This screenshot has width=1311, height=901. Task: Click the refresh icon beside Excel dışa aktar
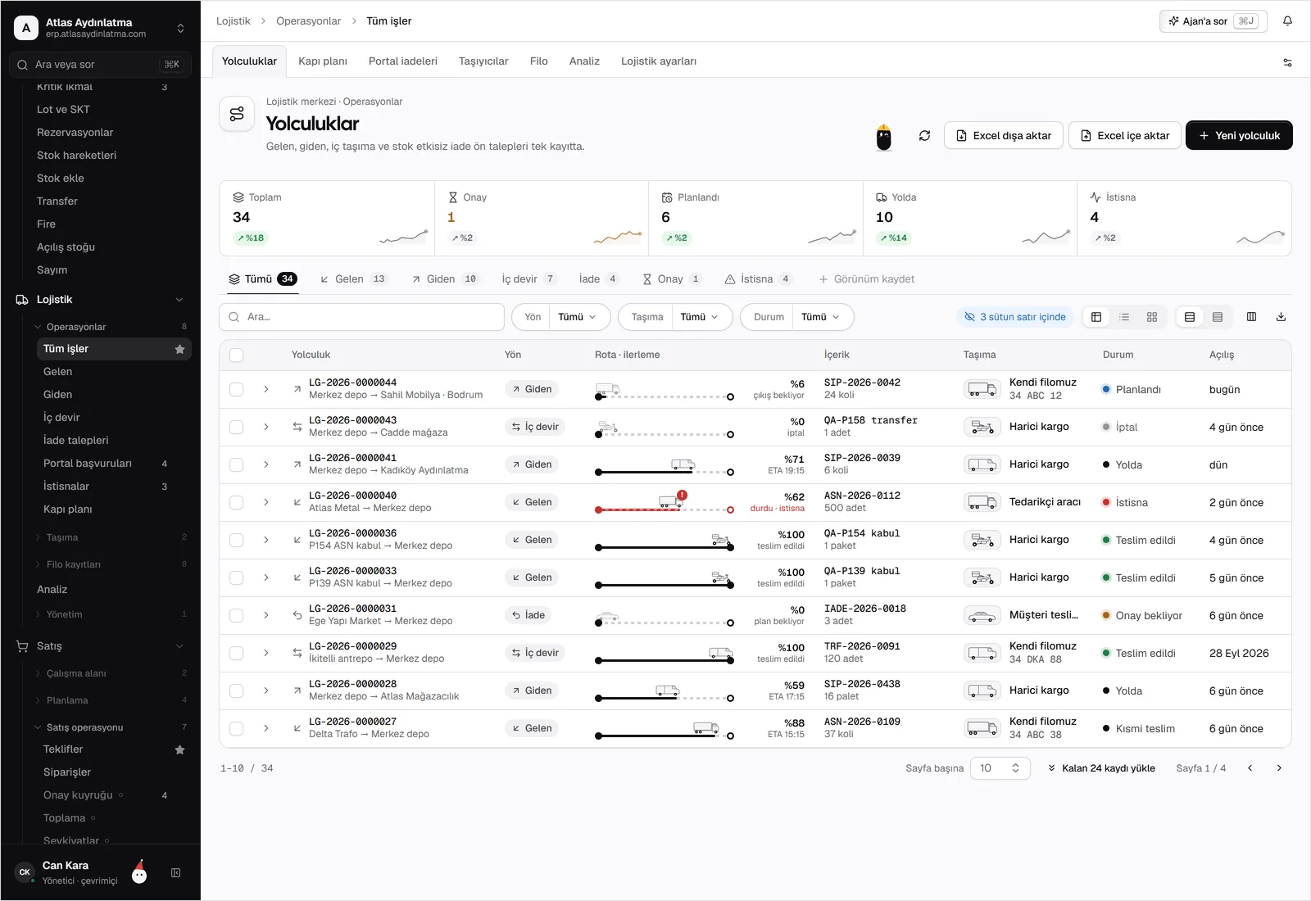pyautogui.click(x=924, y=136)
